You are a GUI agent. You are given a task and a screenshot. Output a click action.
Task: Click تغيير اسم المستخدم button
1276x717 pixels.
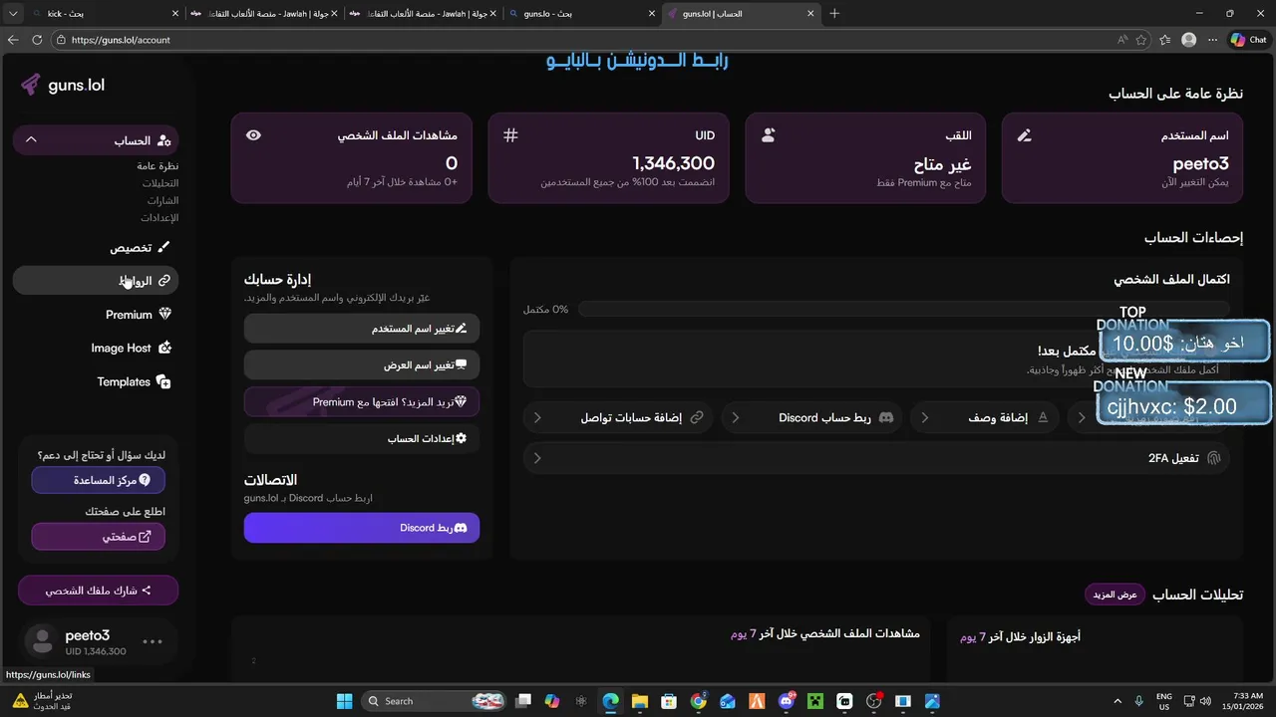[362, 329]
